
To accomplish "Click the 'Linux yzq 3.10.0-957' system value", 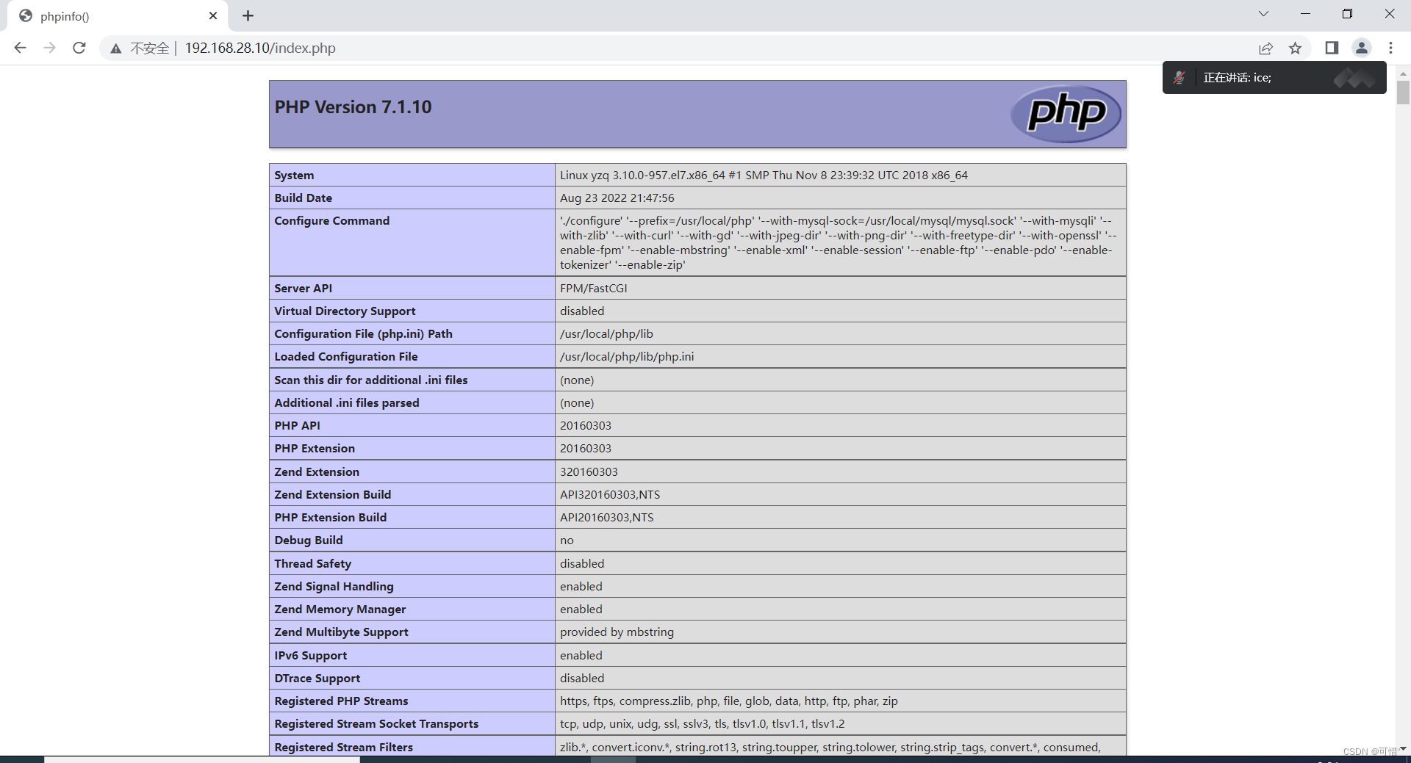I will [764, 176].
